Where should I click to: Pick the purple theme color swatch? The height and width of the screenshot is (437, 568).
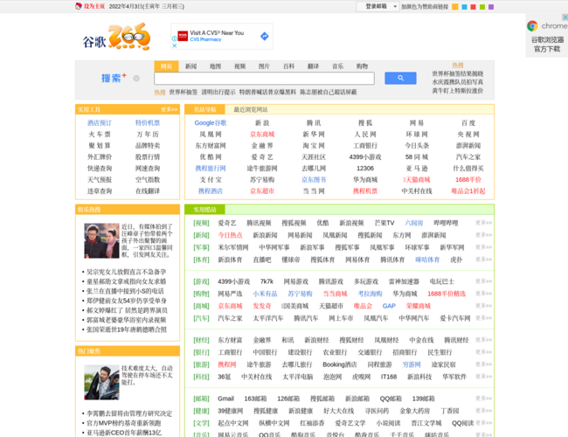[491, 6]
